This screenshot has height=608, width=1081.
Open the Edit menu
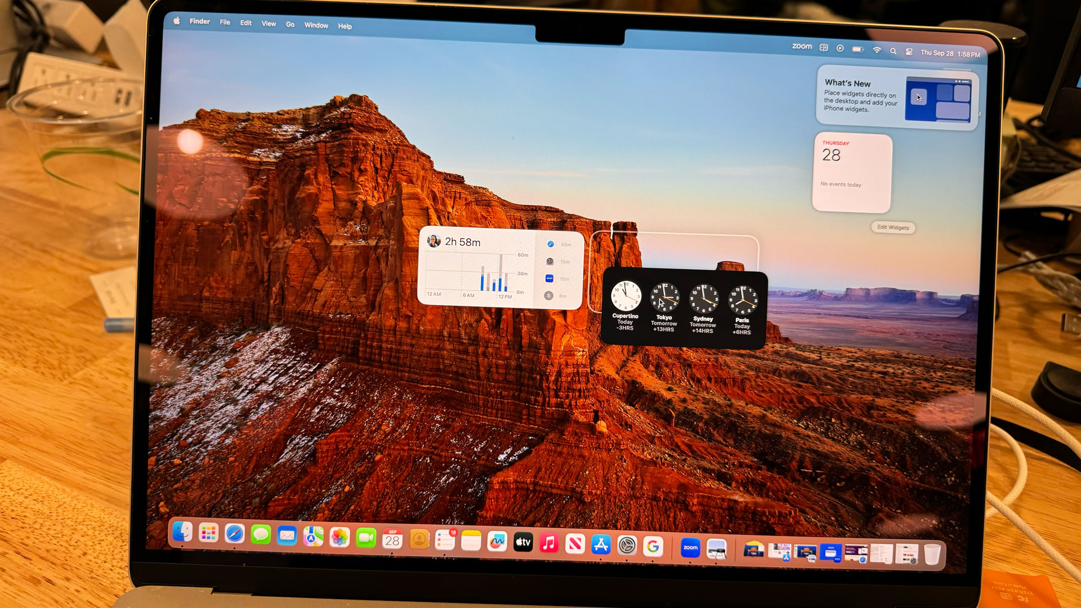click(245, 23)
